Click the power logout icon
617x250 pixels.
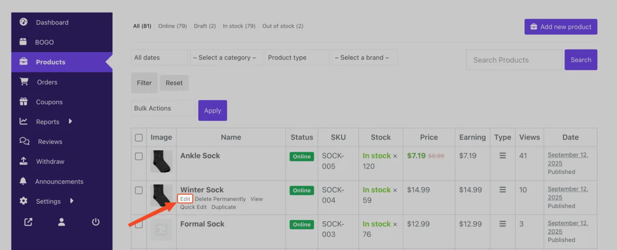[x=95, y=222]
